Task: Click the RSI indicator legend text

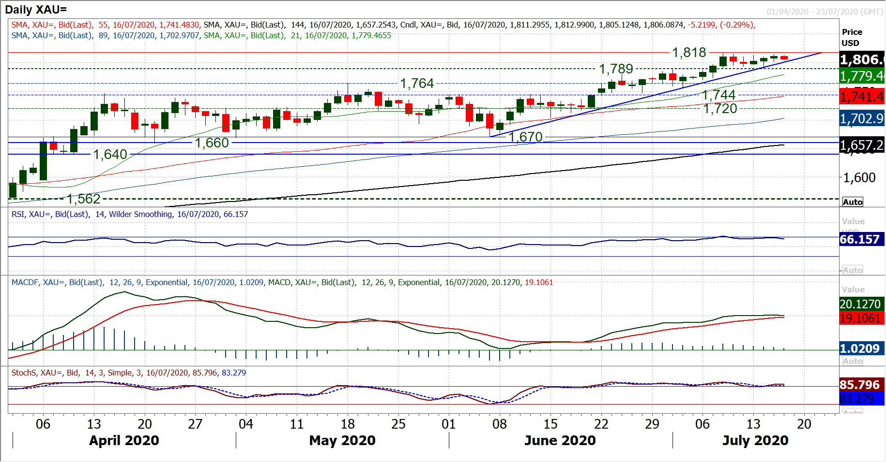Action: [x=129, y=214]
